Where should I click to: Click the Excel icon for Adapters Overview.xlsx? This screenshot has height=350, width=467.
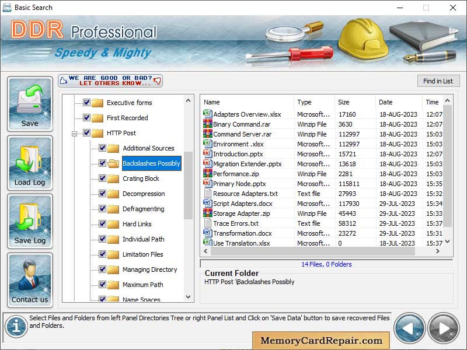(207, 114)
